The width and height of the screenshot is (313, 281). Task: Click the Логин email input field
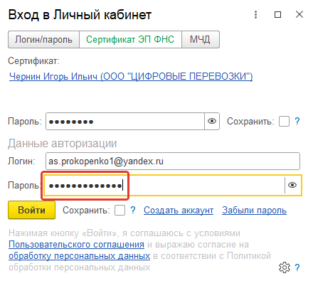173,161
